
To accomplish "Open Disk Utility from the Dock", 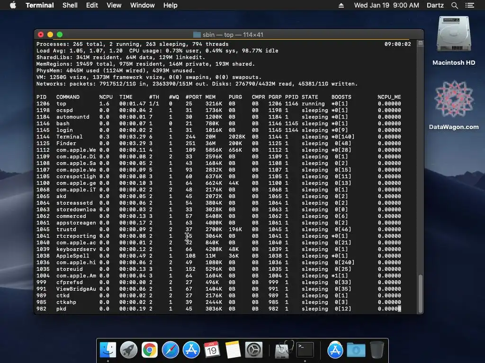I will (284, 350).
